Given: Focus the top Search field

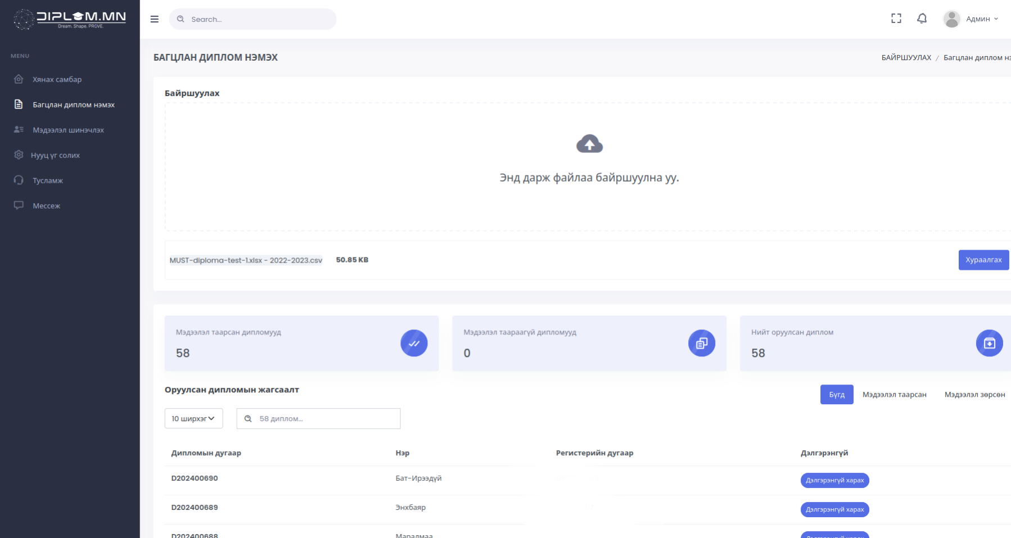Looking at the screenshot, I should [253, 19].
